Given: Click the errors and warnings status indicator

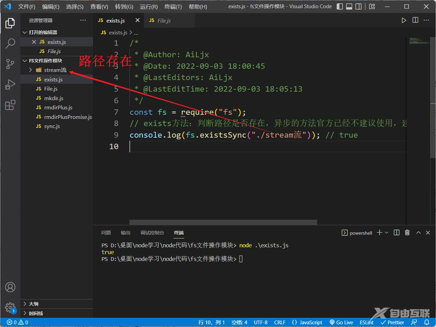Looking at the screenshot, I should point(17,322).
